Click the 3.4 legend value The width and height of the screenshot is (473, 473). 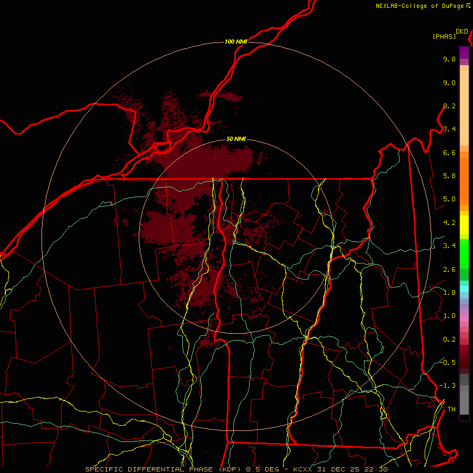(x=449, y=246)
